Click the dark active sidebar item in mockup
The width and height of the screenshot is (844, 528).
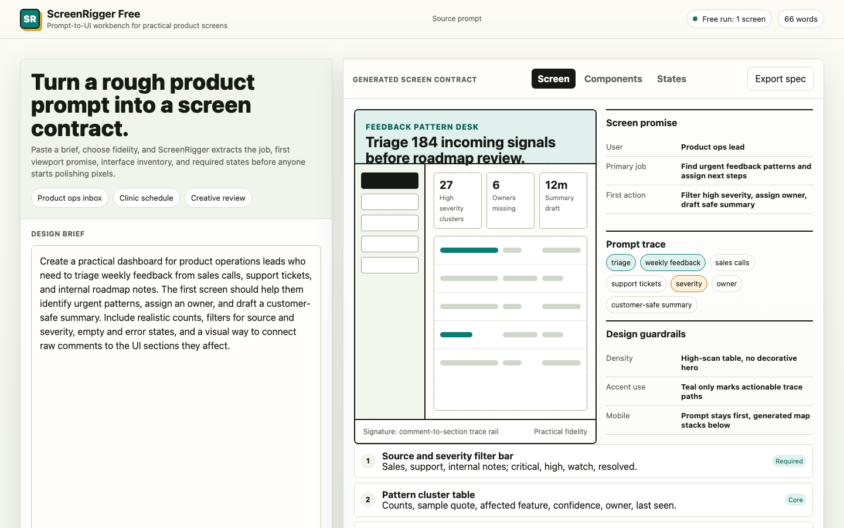390,181
